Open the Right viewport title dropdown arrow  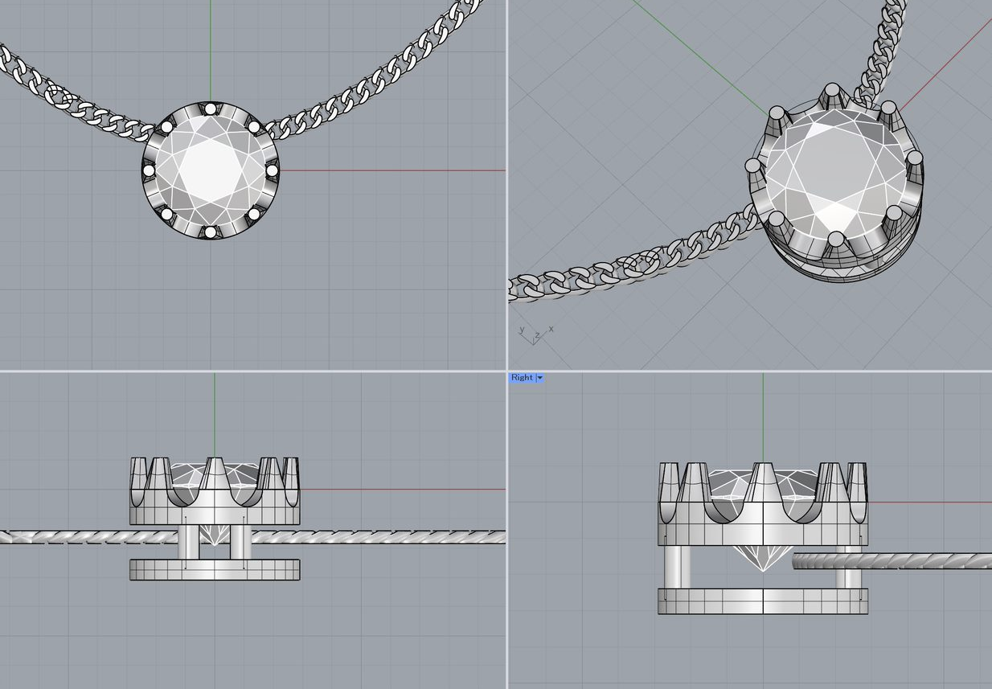point(540,378)
